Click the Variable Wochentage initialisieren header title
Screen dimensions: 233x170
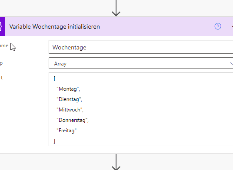(54, 27)
